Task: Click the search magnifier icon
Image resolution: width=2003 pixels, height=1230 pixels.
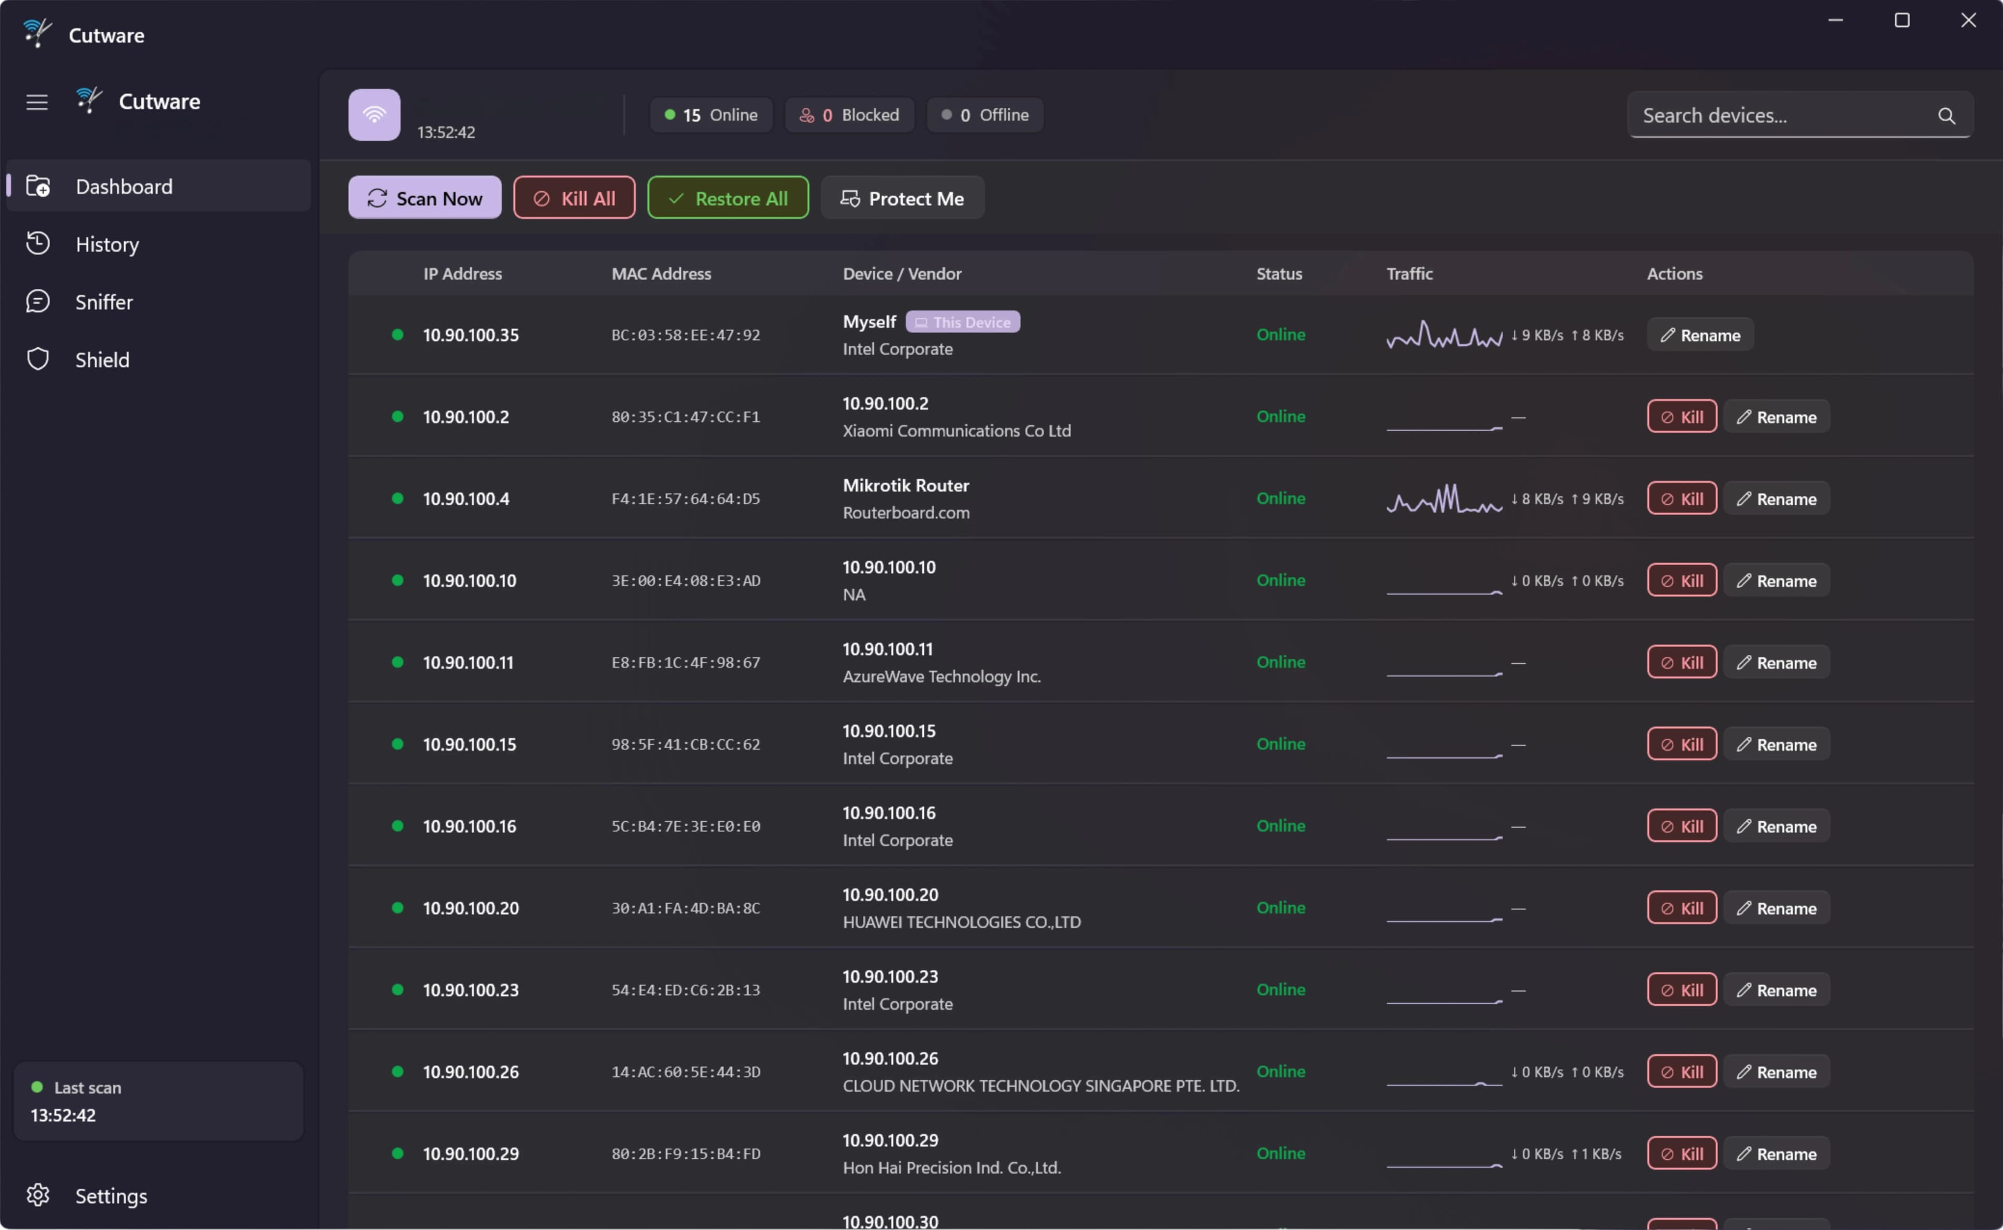Action: (x=1946, y=116)
